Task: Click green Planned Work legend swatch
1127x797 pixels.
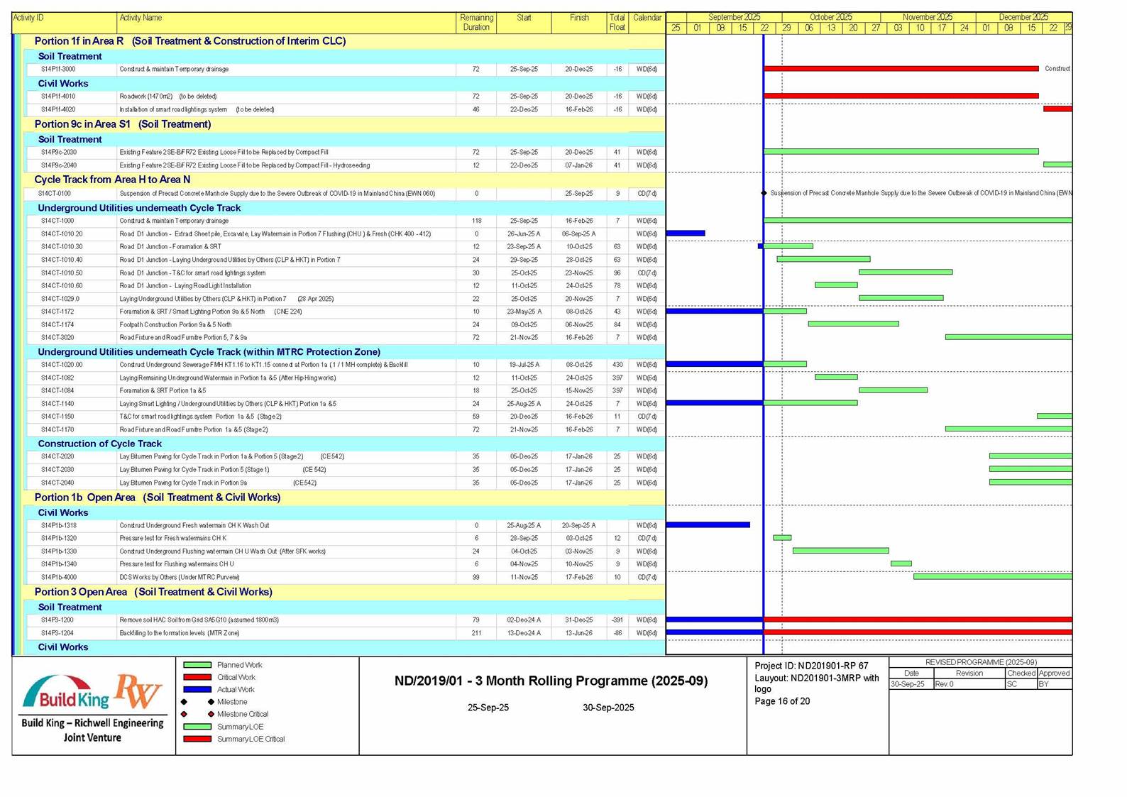Action: coord(197,665)
